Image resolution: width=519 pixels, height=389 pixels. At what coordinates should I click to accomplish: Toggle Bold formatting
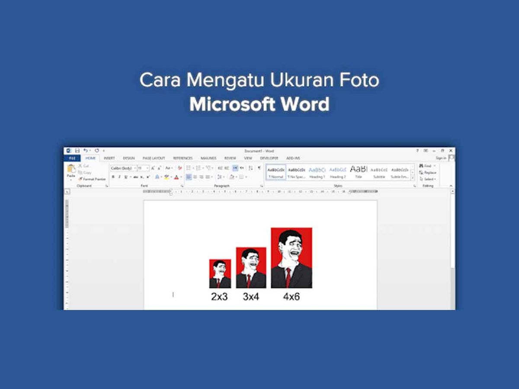click(113, 177)
